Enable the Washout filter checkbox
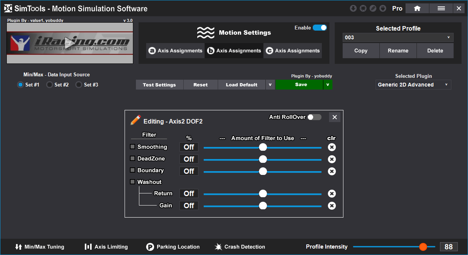 (133, 182)
